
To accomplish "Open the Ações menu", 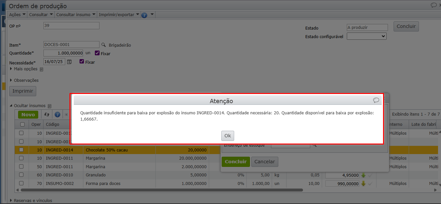I will point(17,14).
